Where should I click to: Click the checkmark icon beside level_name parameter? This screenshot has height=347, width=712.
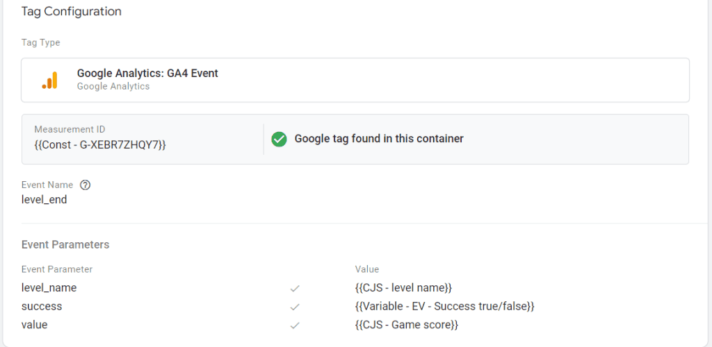click(x=295, y=288)
